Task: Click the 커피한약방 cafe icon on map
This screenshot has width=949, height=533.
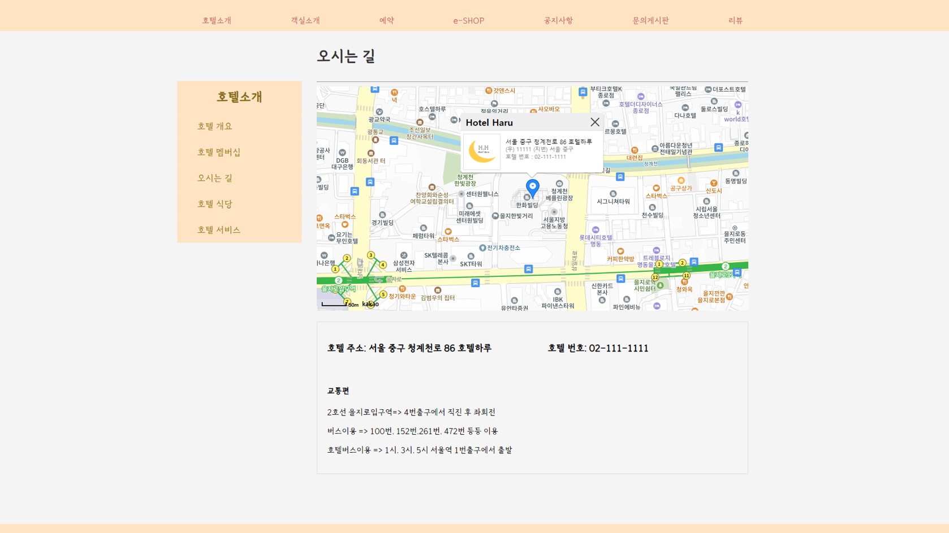Action: (620, 252)
